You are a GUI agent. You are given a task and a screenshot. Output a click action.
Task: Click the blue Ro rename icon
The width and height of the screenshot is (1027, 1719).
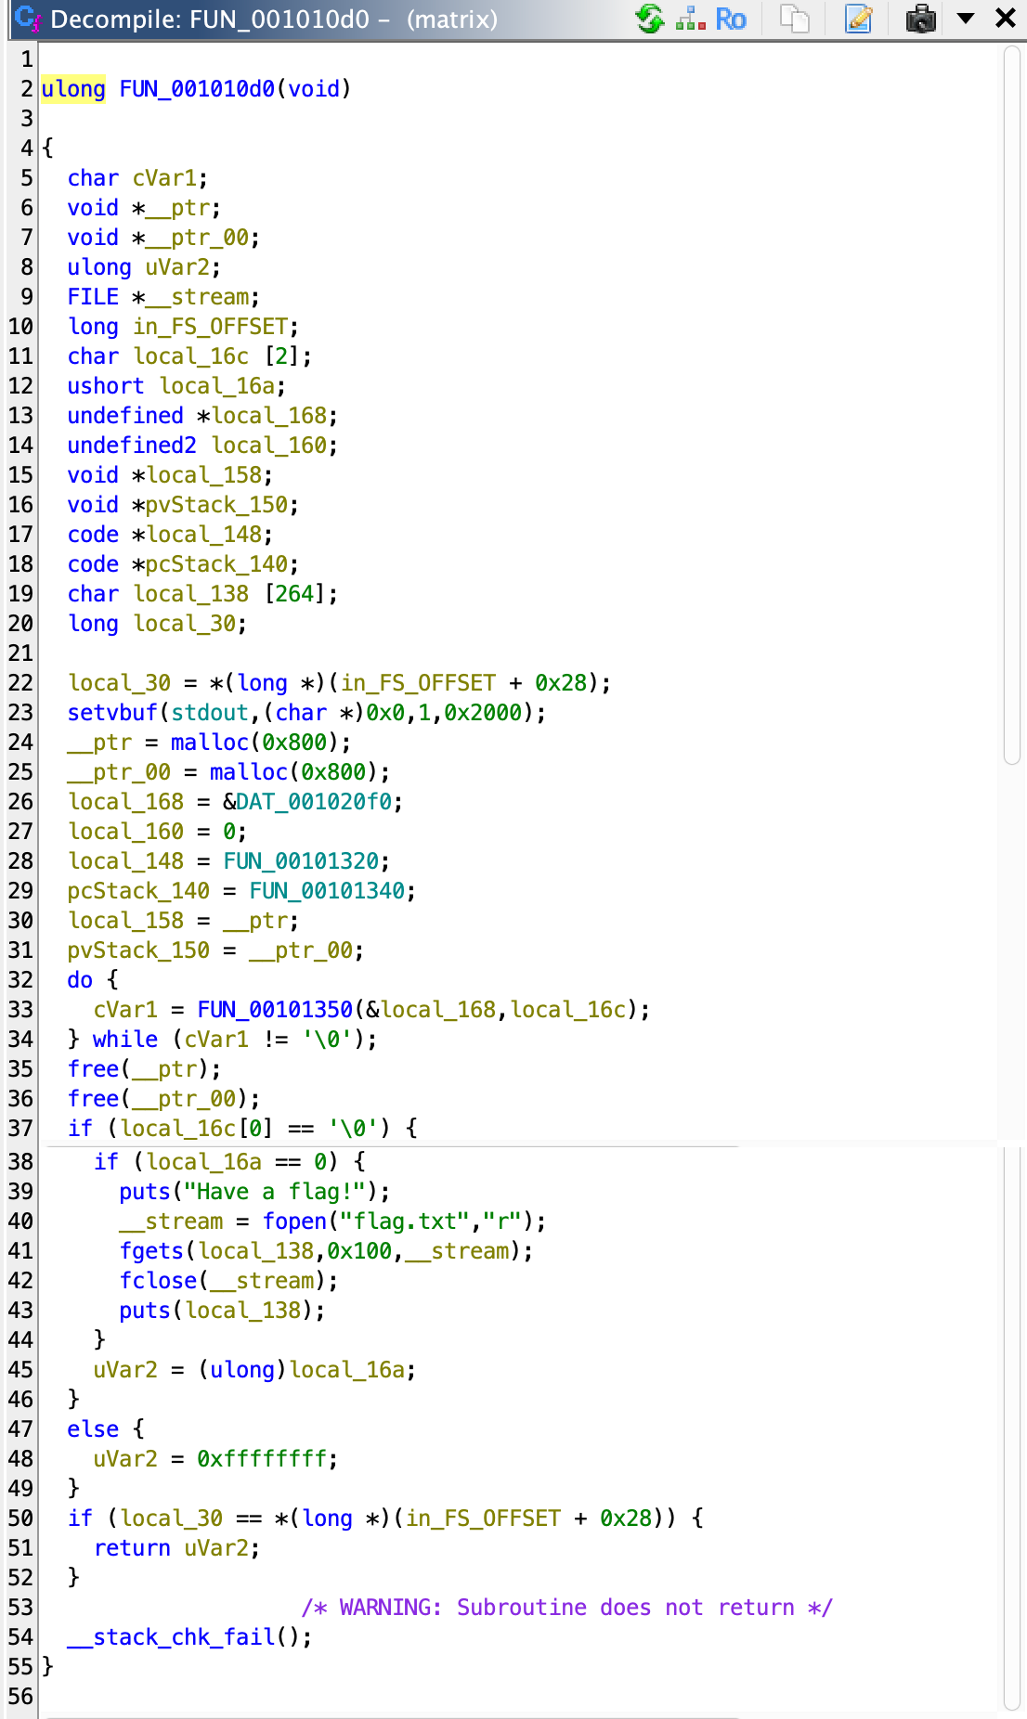tap(731, 19)
